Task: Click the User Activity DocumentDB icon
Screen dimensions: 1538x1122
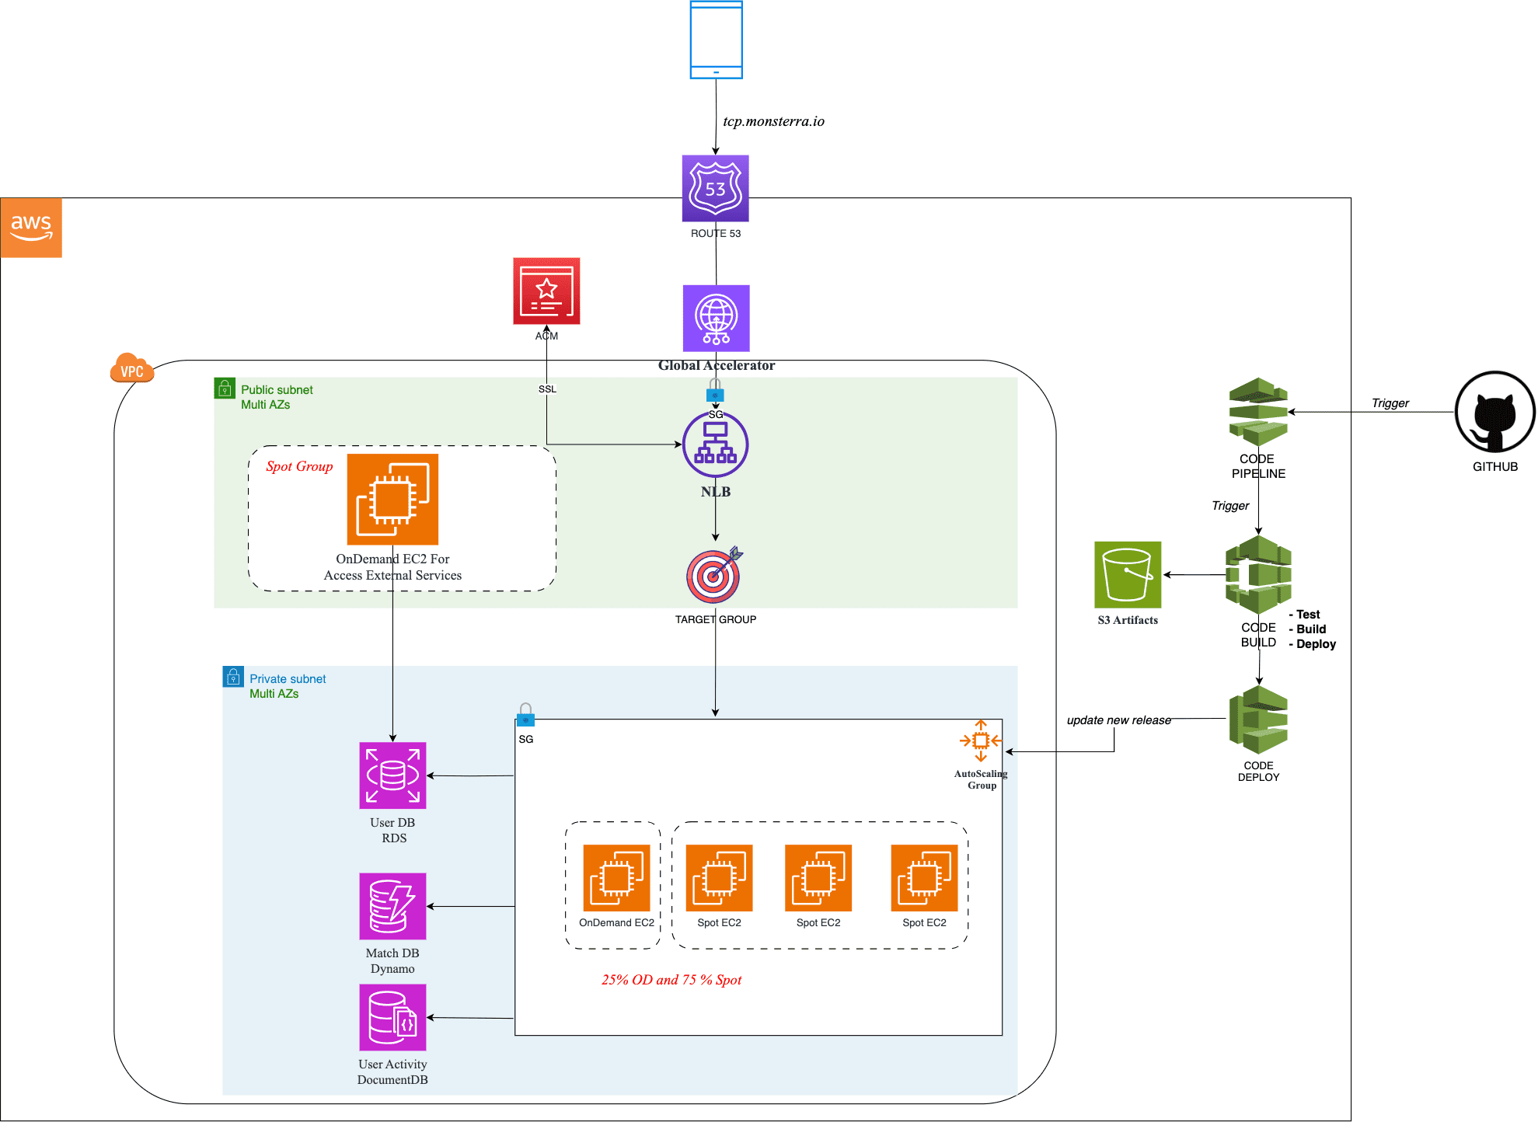Action: click(x=392, y=1017)
